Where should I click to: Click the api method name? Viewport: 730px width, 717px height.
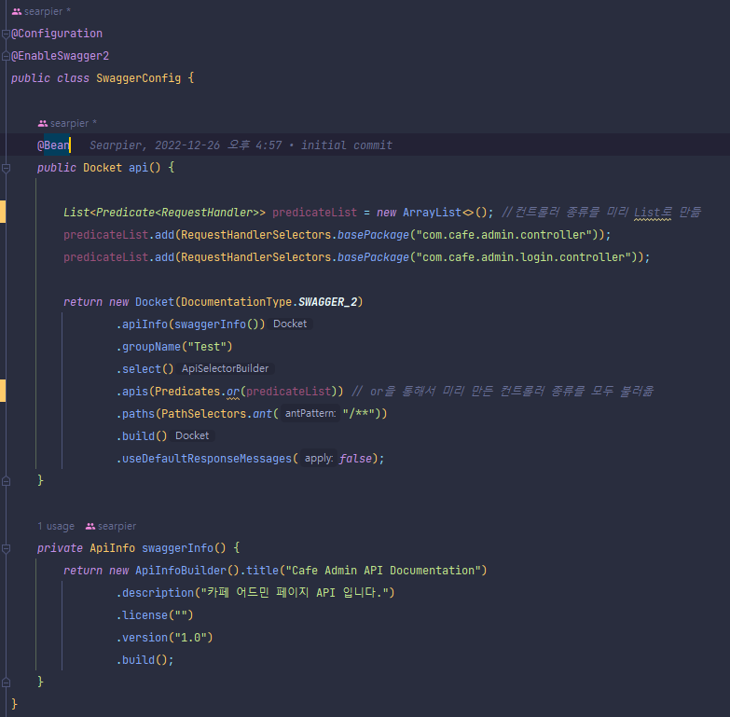pos(138,168)
